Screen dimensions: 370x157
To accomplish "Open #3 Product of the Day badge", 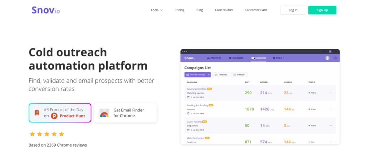I will coord(60,113).
